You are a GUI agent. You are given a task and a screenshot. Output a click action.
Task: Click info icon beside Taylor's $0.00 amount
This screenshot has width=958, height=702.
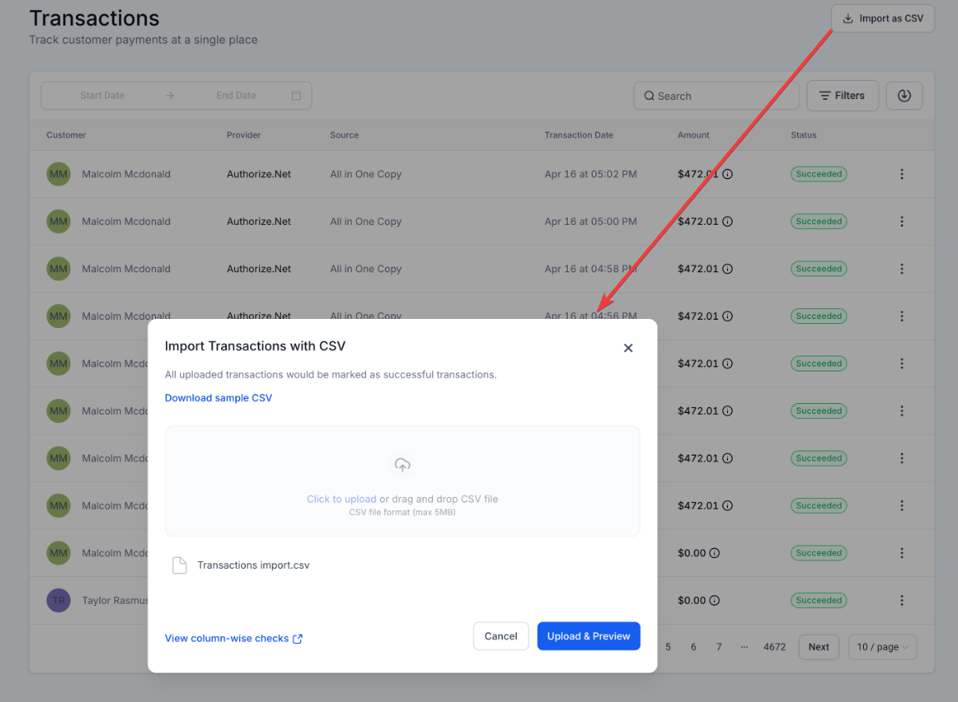pyautogui.click(x=715, y=600)
